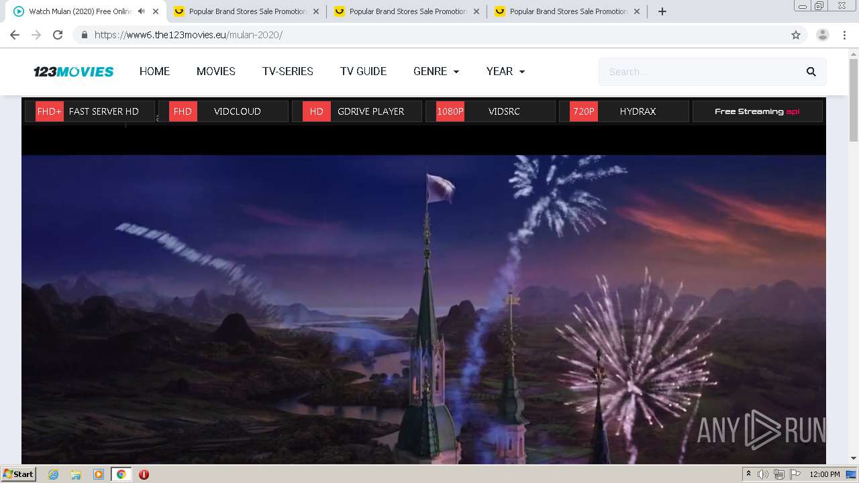Open the Windows Start menu
The height and width of the screenshot is (483, 859).
click(x=18, y=474)
